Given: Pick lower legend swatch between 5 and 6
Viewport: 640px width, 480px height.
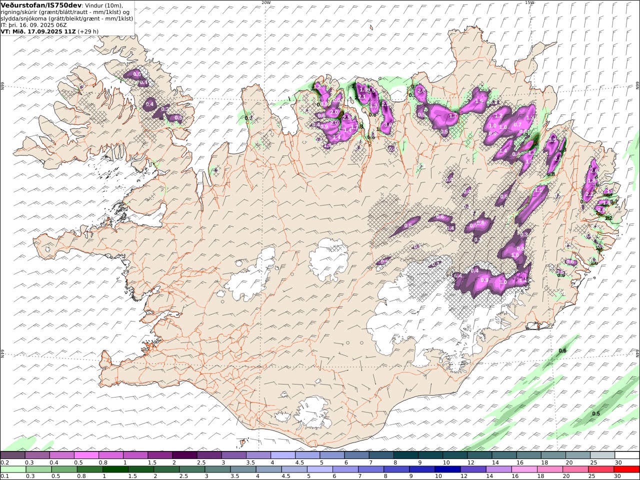Looking at the screenshot, I should [x=319, y=469].
